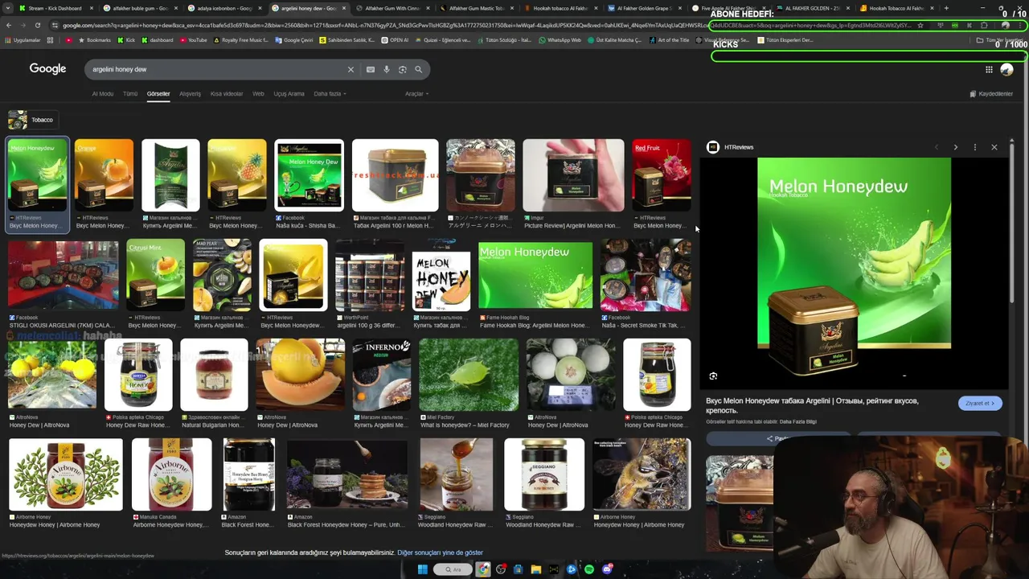1029x579 pixels.
Task: Open the 'Uygulamalar' apps bookmark shortcut
Action: point(23,40)
